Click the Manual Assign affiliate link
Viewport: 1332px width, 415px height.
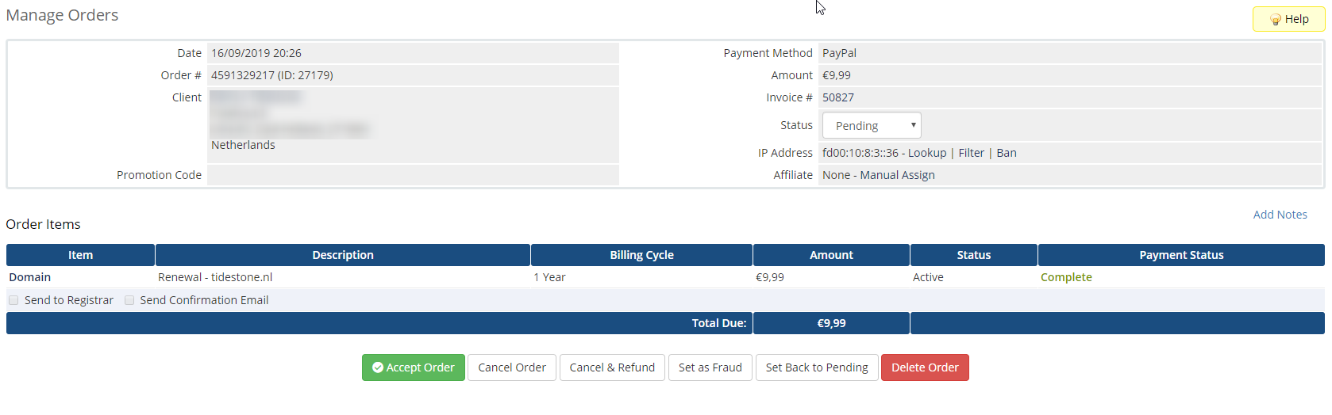click(x=897, y=175)
